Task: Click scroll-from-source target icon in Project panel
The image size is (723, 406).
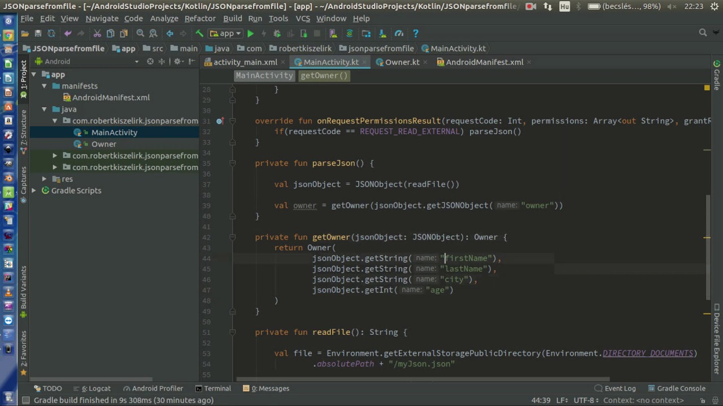Action: [150, 61]
